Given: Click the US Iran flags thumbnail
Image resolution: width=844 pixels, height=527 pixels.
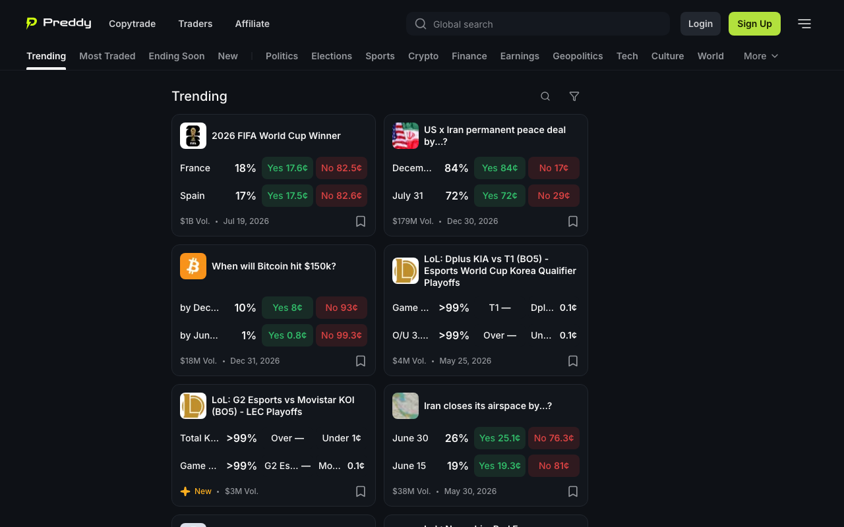Looking at the screenshot, I should [406, 136].
